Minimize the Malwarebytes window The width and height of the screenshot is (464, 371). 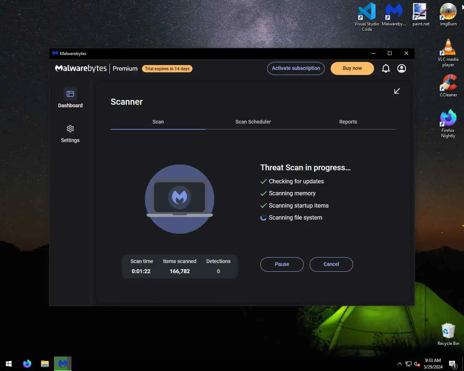click(373, 53)
